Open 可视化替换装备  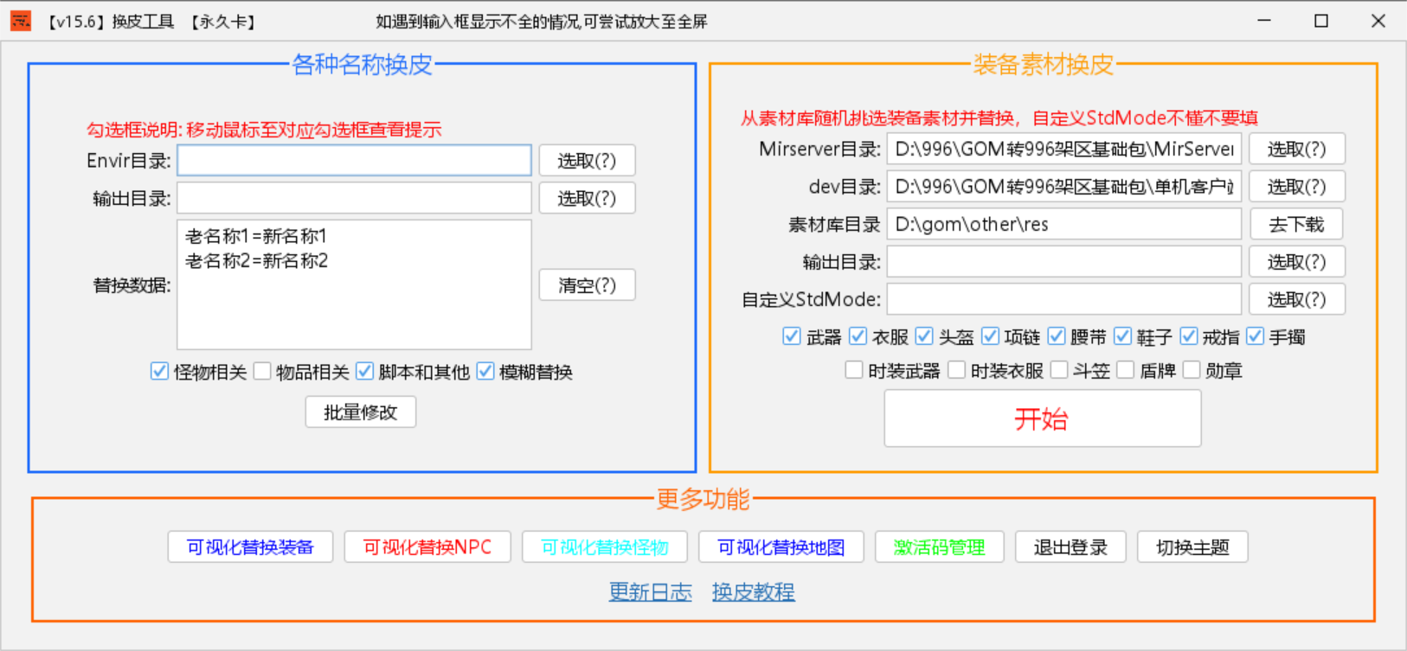pos(250,546)
